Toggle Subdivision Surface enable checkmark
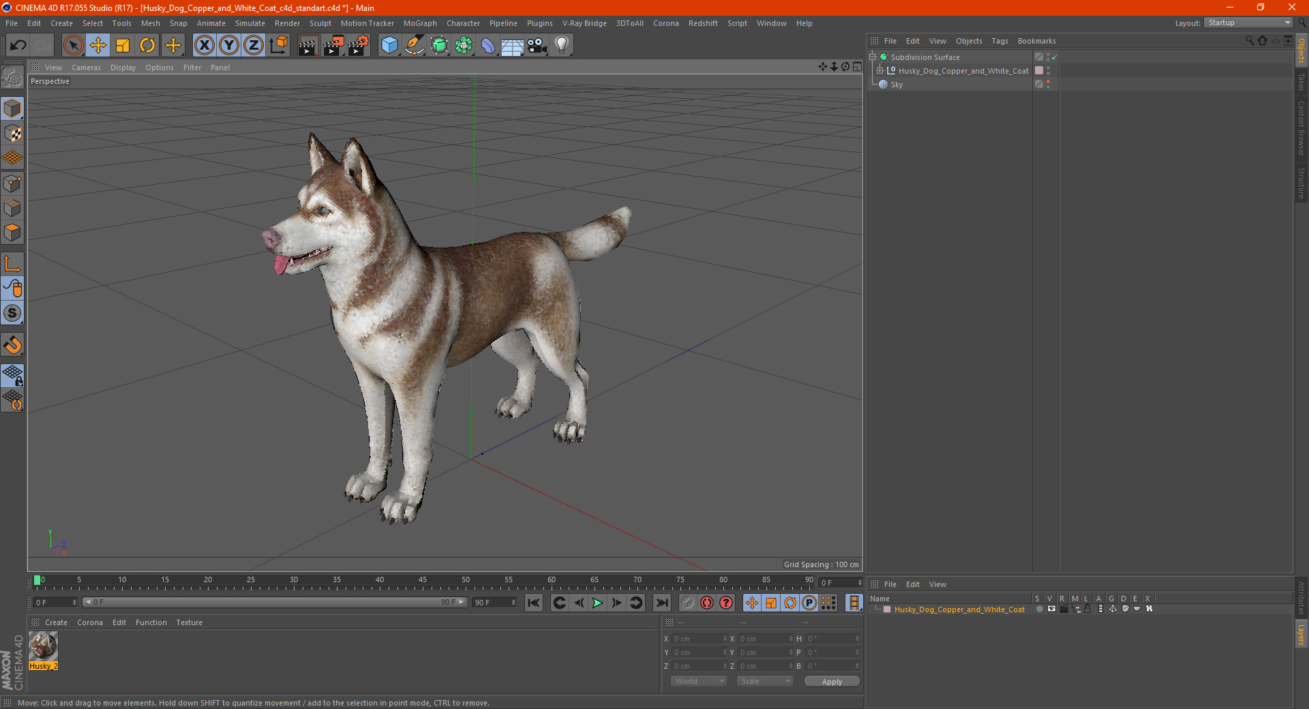The height and width of the screenshot is (709, 1309). tap(1054, 57)
